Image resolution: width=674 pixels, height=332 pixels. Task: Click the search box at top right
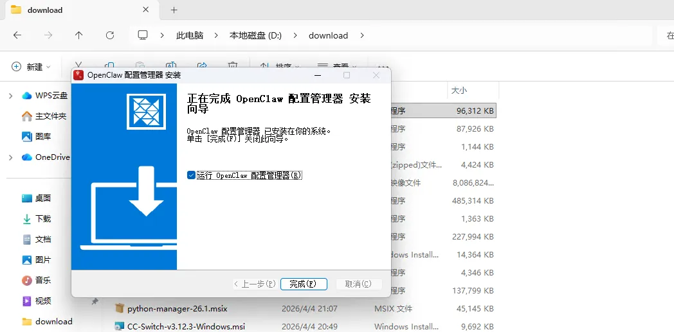[x=666, y=35]
